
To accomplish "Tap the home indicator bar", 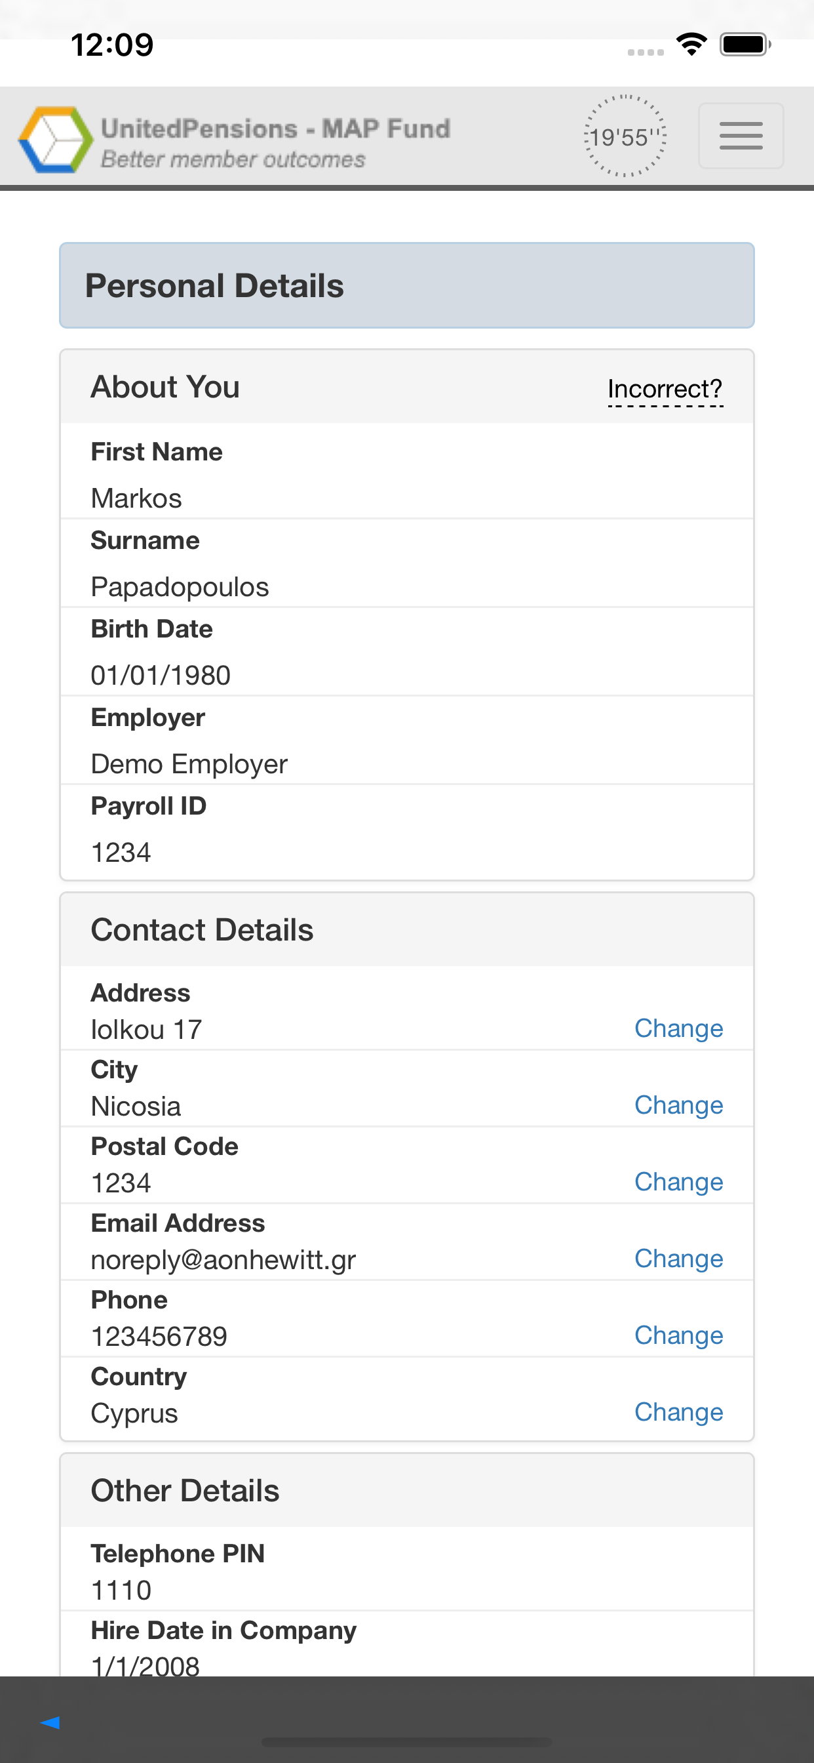I will pos(406,1741).
